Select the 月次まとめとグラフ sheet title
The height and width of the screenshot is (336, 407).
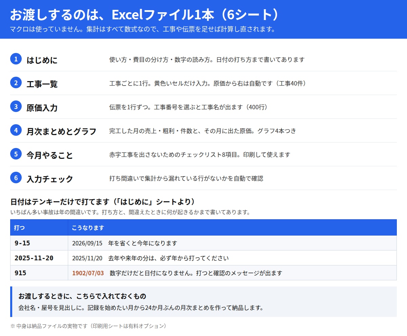point(61,131)
